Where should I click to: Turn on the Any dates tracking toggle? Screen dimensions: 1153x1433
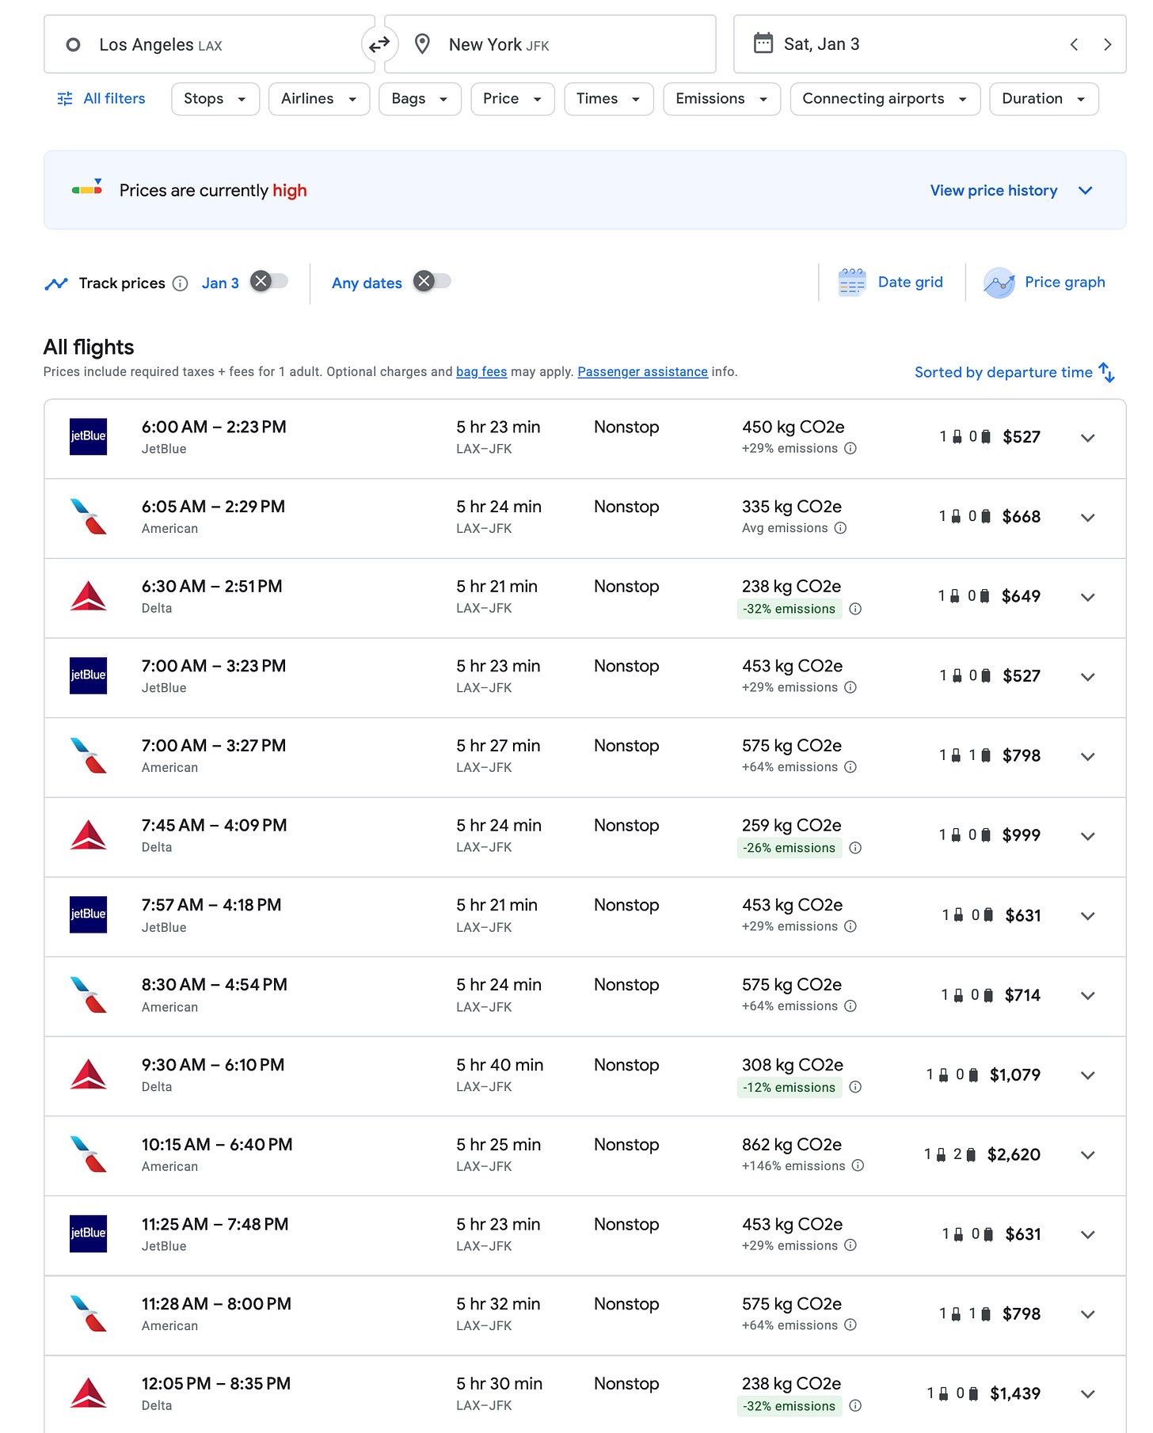click(x=432, y=281)
